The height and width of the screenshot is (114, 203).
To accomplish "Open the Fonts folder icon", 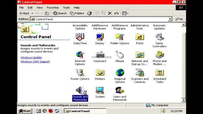I will (140, 37).
